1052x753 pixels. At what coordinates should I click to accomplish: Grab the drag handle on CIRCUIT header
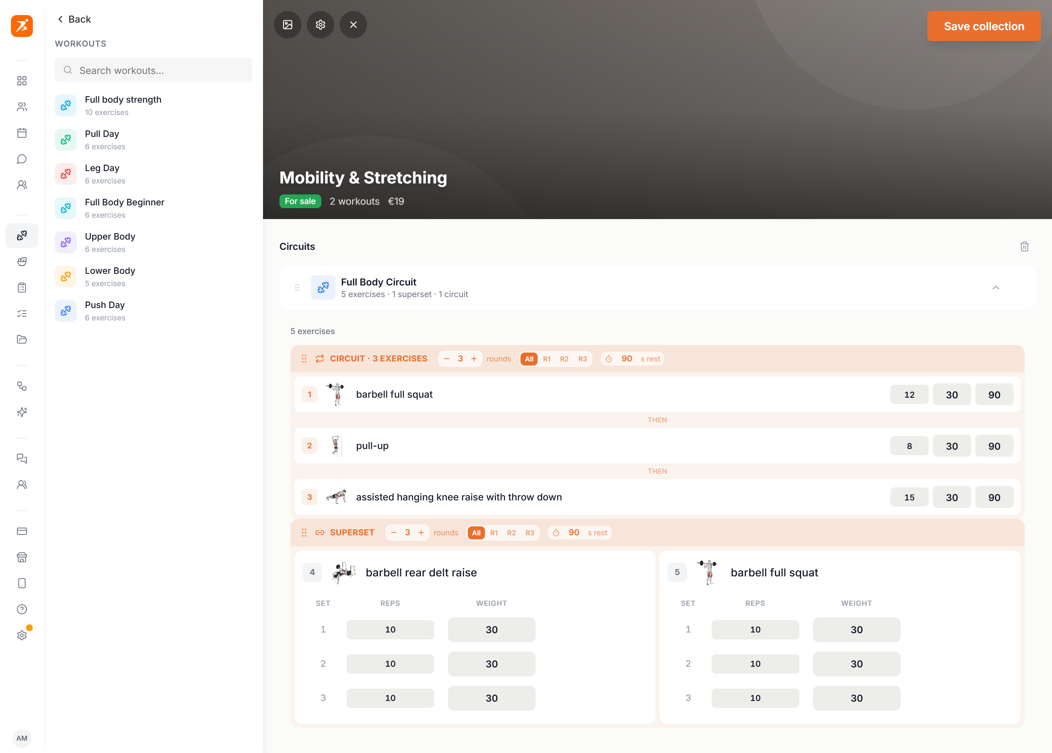[304, 359]
